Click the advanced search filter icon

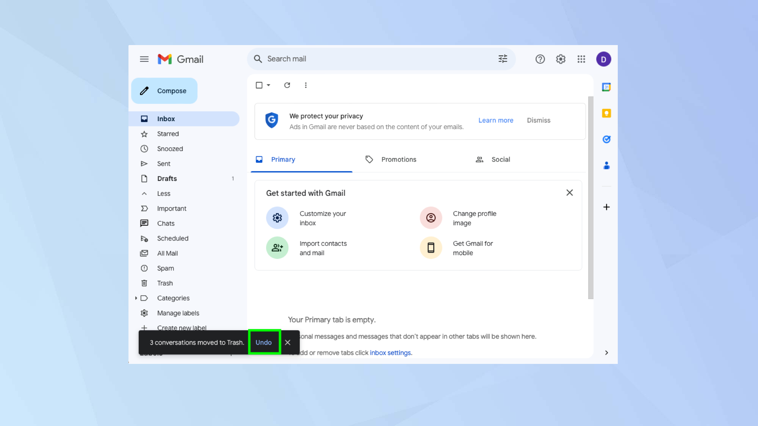coord(503,59)
